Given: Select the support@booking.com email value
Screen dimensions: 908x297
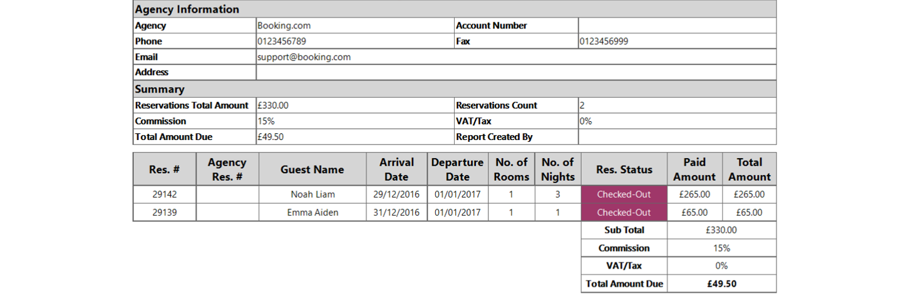Looking at the screenshot, I should tap(304, 57).
